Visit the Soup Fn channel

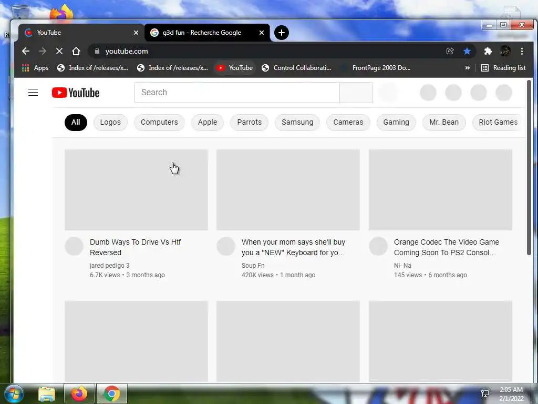(253, 266)
